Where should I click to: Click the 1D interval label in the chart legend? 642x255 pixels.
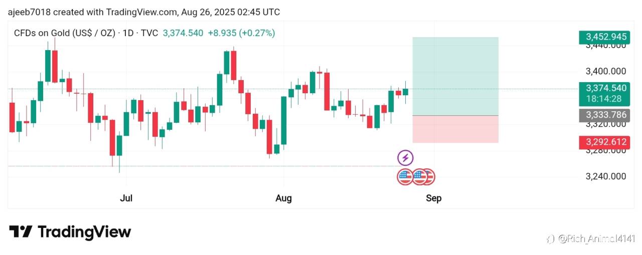(x=128, y=33)
